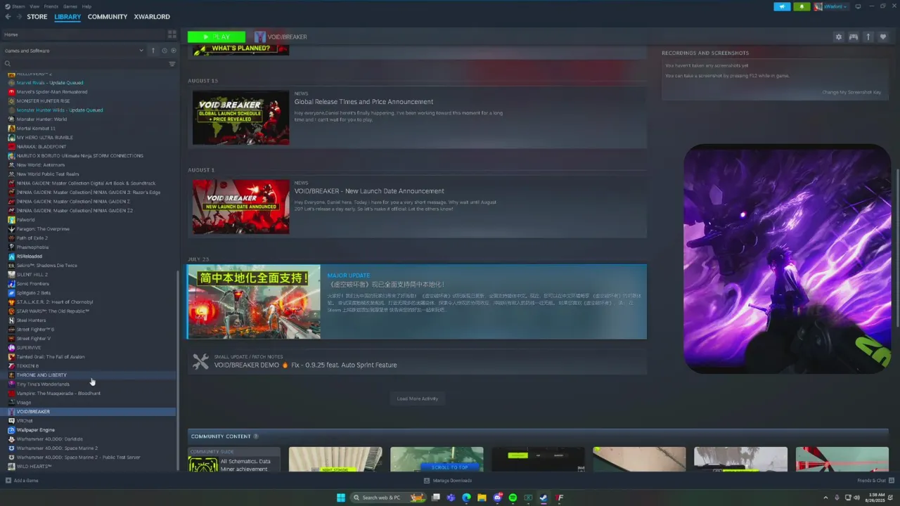This screenshot has height=506, width=900.
Task: Open File Explorer from the taskbar
Action: coord(482,498)
